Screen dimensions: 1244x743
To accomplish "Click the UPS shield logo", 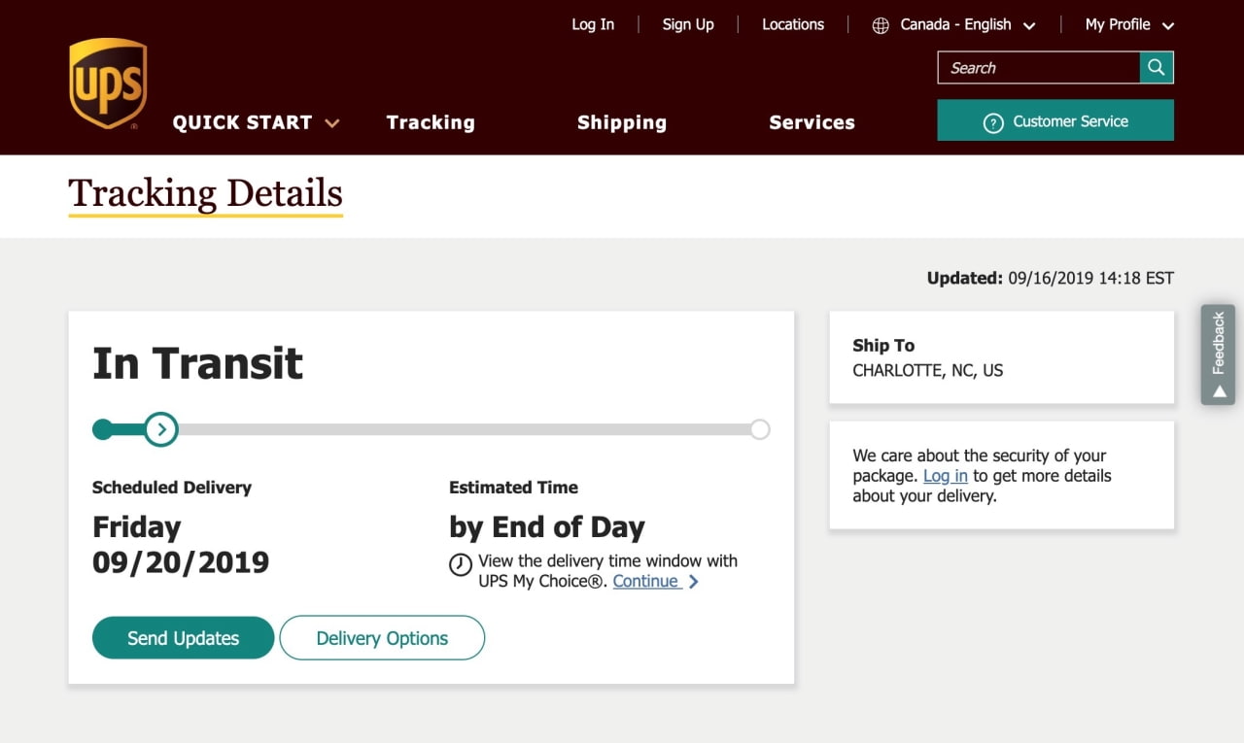I will (x=108, y=84).
